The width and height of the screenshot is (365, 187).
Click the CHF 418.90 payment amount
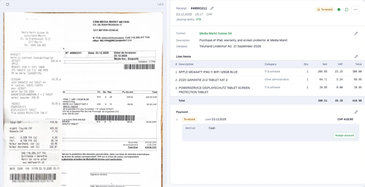(x=345, y=119)
